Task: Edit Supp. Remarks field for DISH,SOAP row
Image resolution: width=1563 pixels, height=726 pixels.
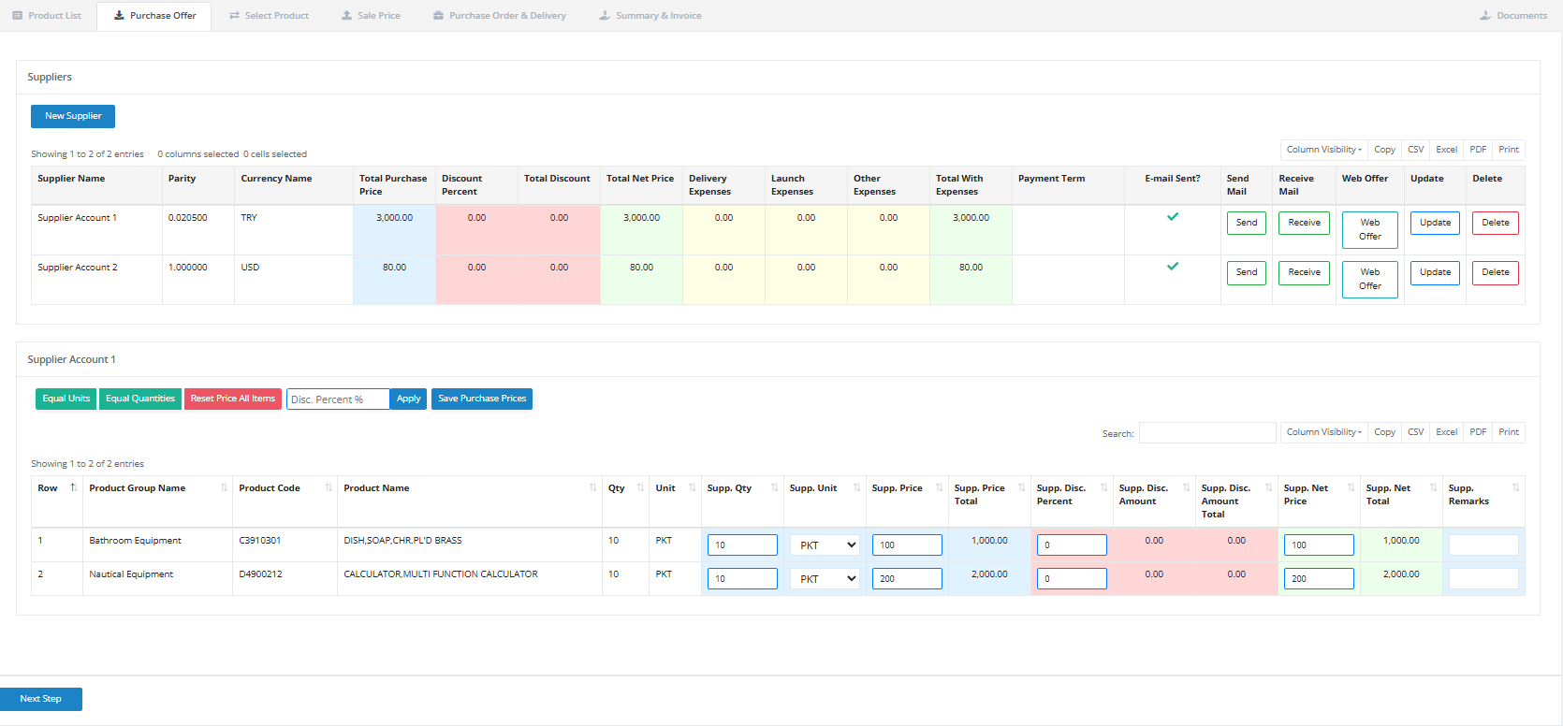Action: tap(1483, 545)
